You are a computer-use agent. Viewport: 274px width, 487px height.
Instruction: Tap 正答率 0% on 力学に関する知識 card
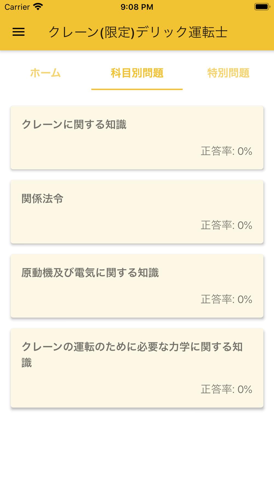227,389
